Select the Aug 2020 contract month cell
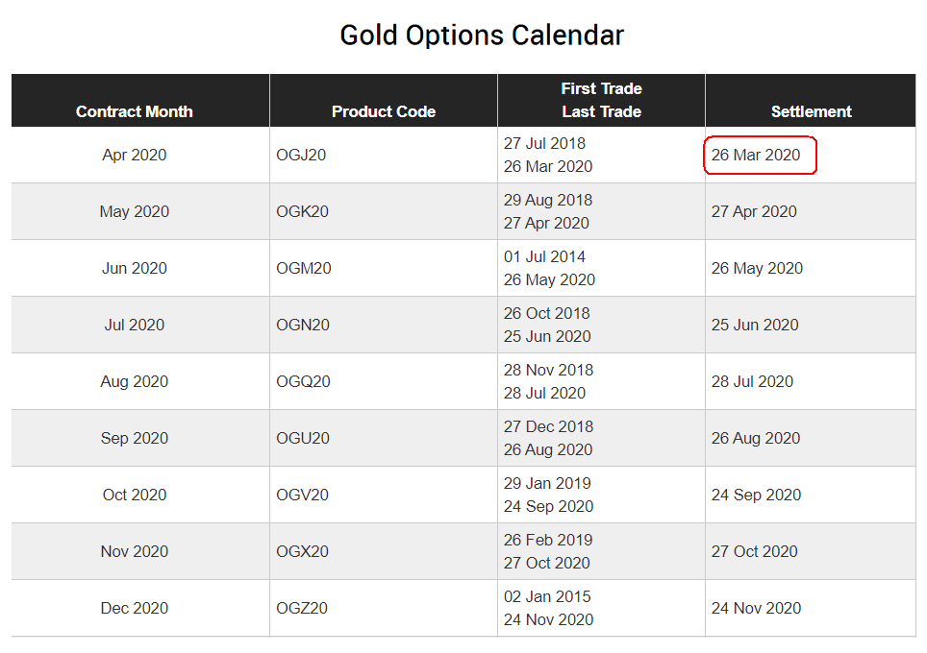Viewport: 927px width, 653px height. [x=135, y=381]
